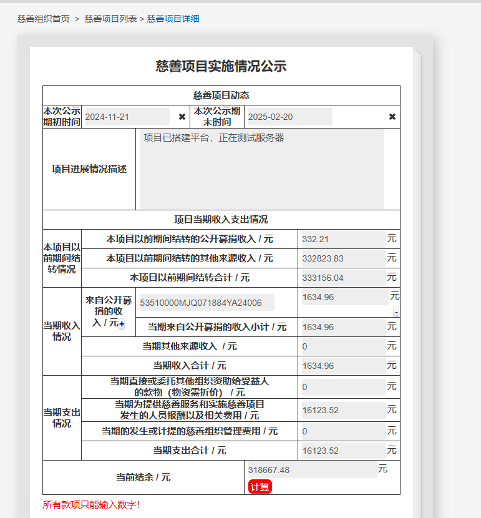Click the 以前期间结转合计 field 333156.04

click(x=342, y=278)
